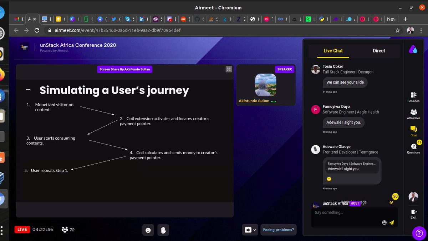Jump to new messages double-chevron

[391, 202]
